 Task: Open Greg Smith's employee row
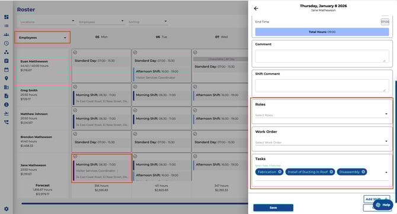click(42, 95)
